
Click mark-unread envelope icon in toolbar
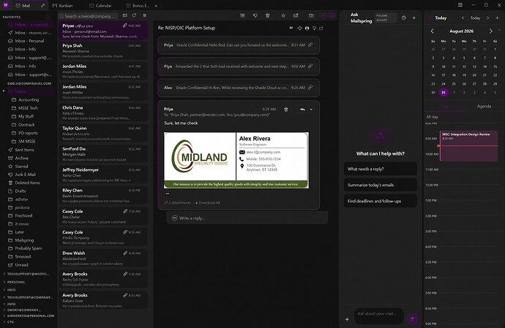pyautogui.click(x=296, y=15)
